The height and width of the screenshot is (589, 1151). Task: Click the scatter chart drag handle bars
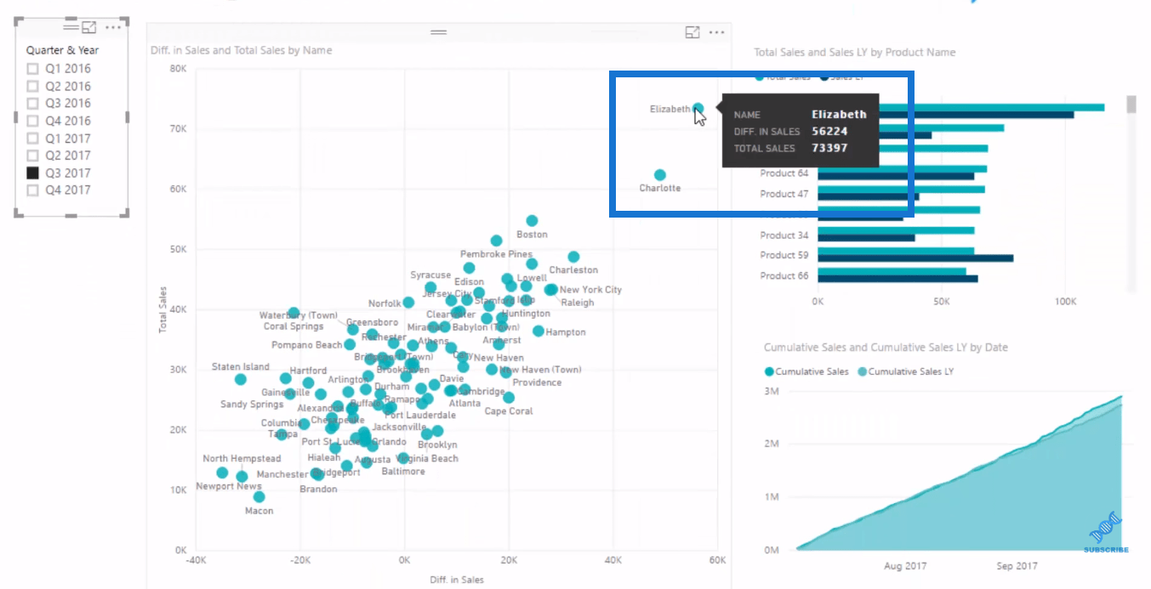tap(438, 31)
